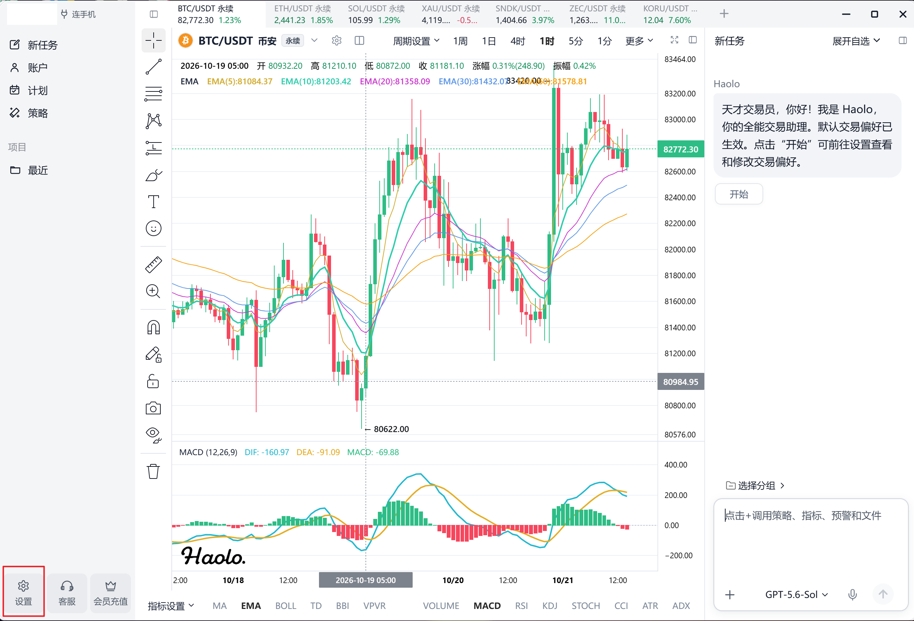
Task: Open 会员充值 membership recharge
Action: click(x=110, y=593)
